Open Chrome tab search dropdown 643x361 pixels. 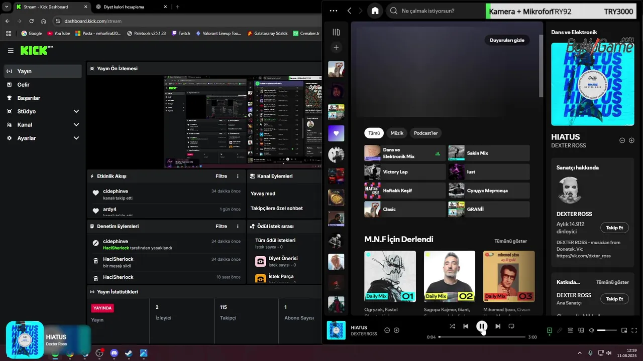[x=7, y=7]
